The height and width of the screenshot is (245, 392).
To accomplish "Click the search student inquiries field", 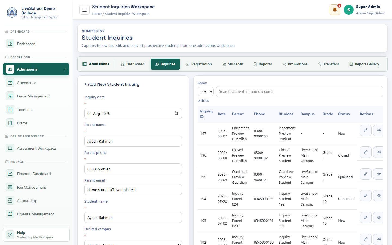I will pos(299,91).
